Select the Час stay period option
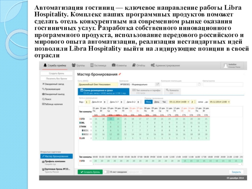Viewport: 252px width, 189px height. [164, 102]
